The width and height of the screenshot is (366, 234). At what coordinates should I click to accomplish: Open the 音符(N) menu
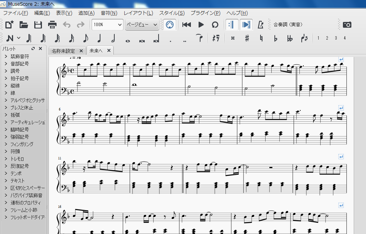pos(109,13)
